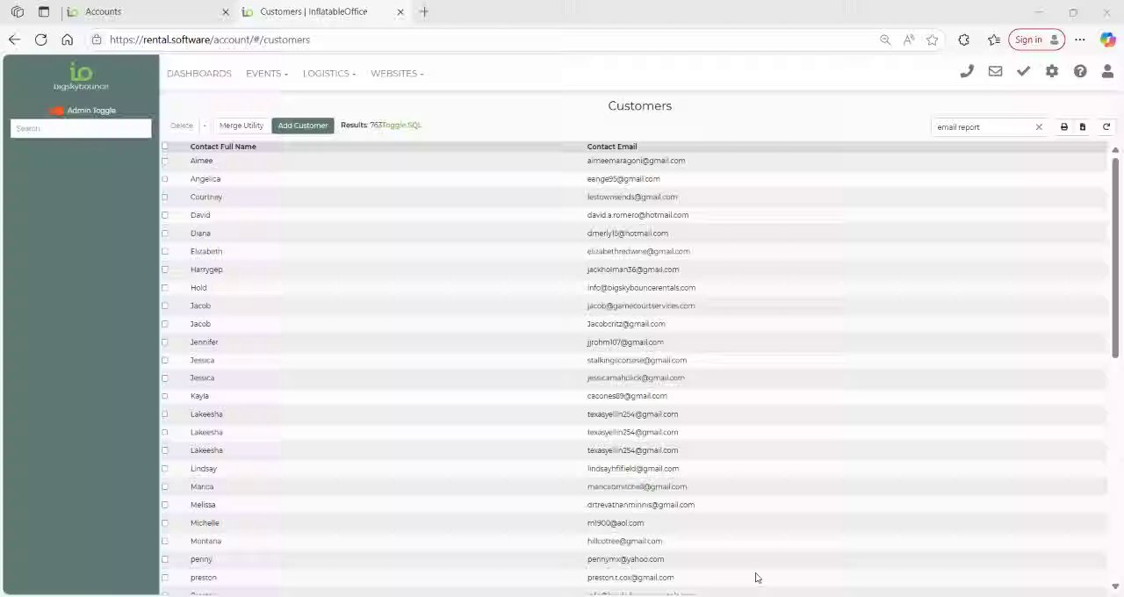Open the user profile icon in header
The width and height of the screenshot is (1124, 597).
[x=1107, y=72]
